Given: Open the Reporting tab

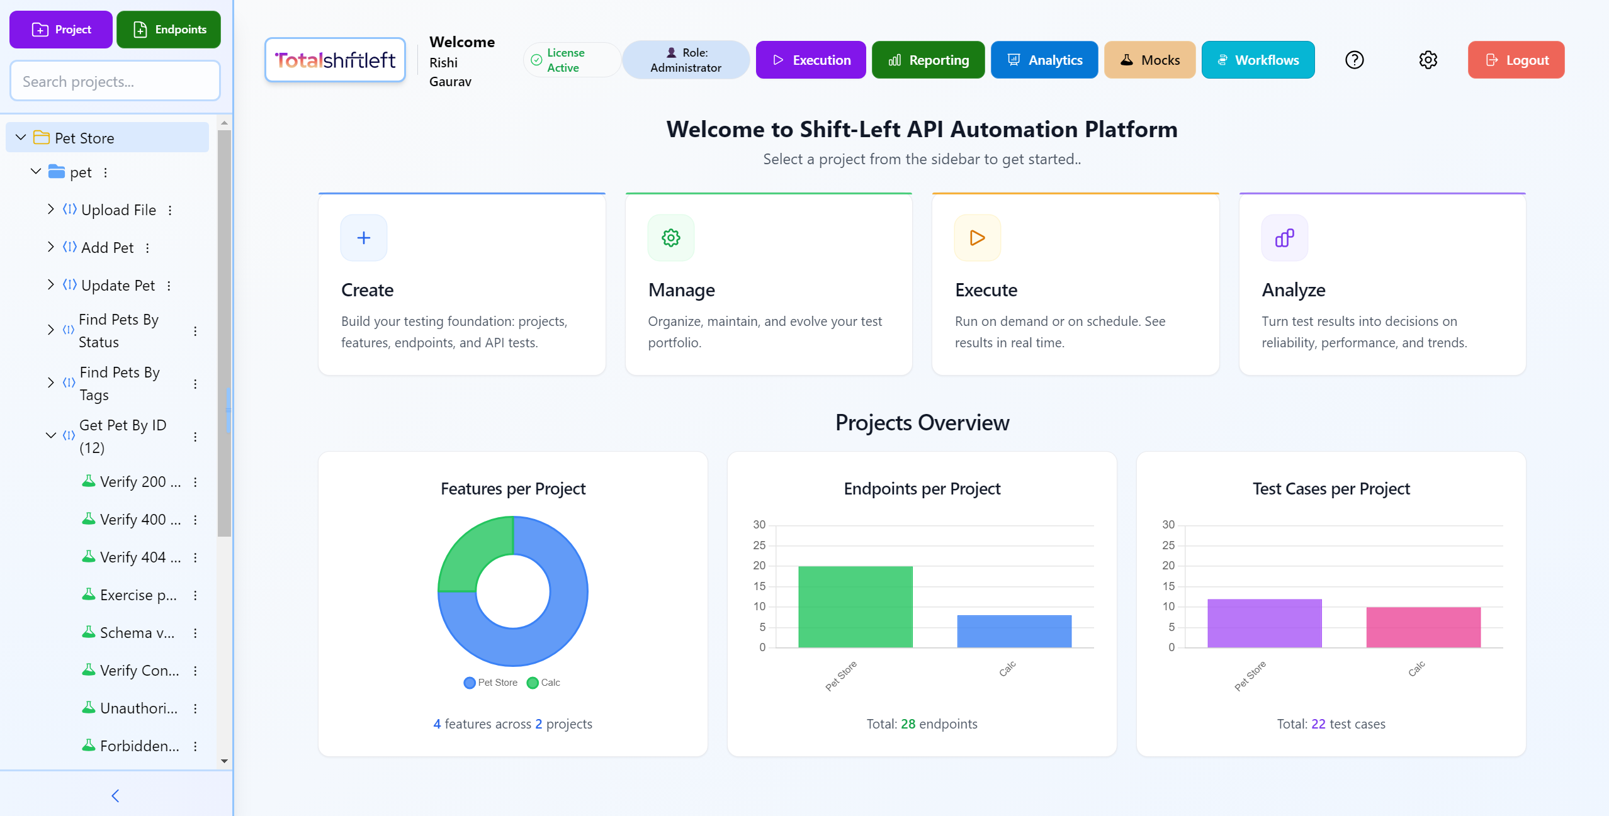Looking at the screenshot, I should pos(928,60).
